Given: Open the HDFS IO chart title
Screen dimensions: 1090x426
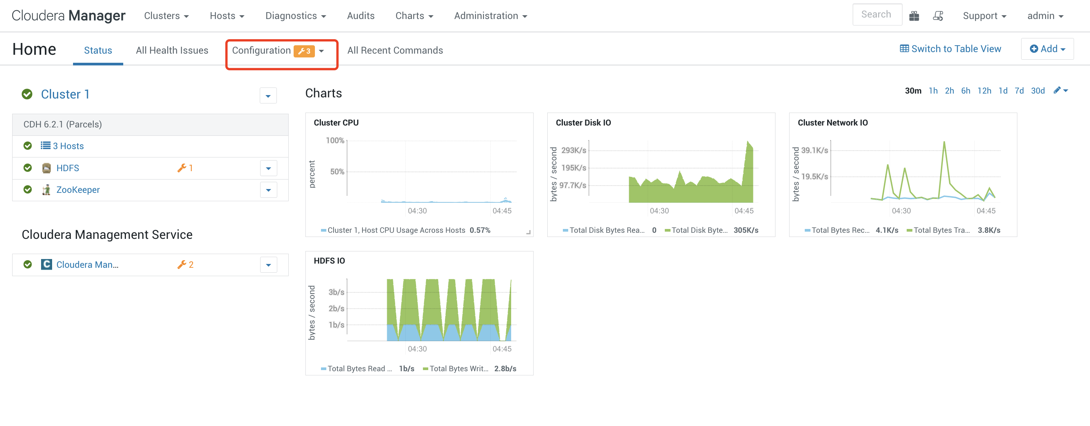Looking at the screenshot, I should [x=329, y=261].
